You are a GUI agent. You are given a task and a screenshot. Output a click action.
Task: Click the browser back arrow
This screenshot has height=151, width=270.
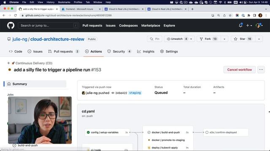(x=4, y=16)
